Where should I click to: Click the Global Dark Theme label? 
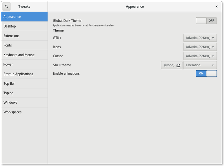click(67, 21)
